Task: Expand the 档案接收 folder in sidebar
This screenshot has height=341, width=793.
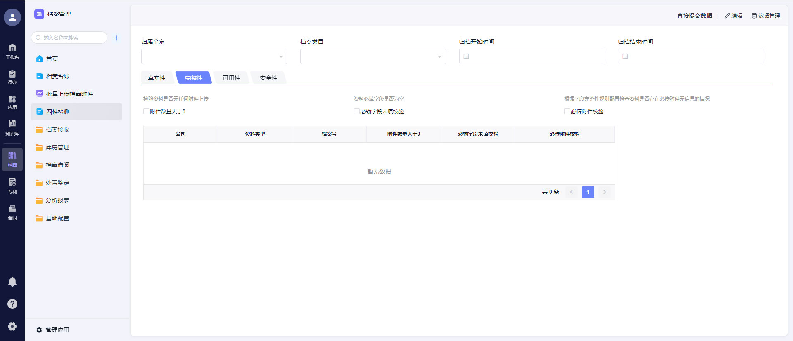Action: tap(57, 129)
